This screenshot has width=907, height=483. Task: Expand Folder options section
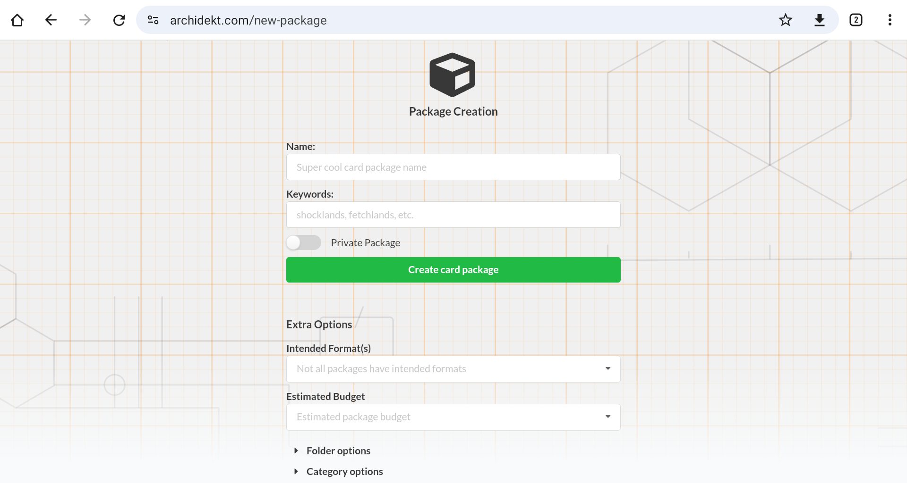[x=338, y=451]
